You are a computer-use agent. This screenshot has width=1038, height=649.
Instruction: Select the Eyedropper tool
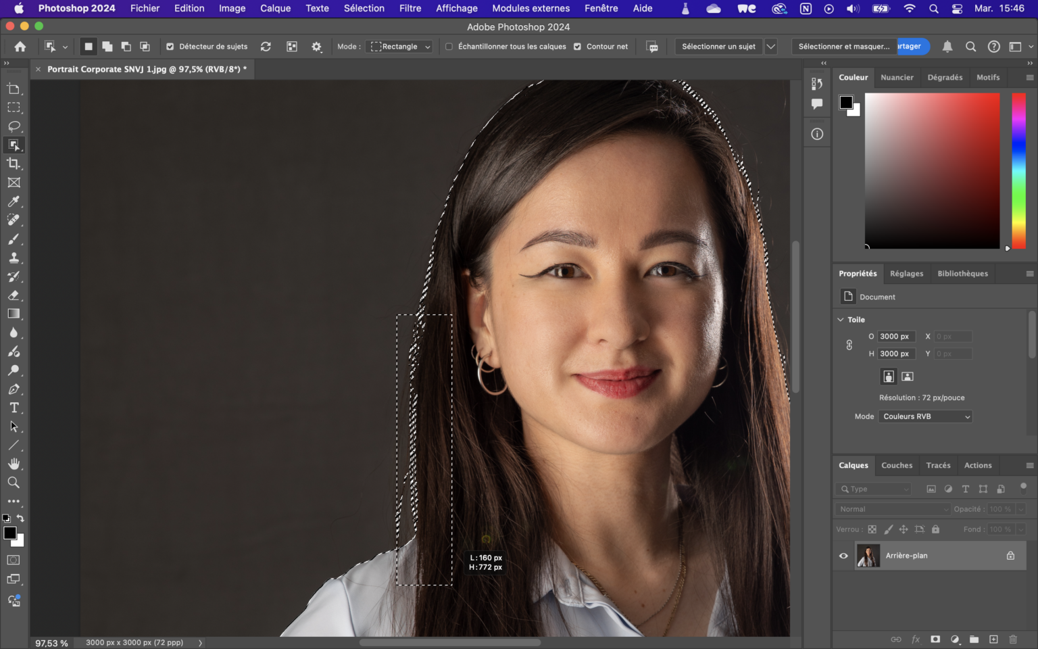coord(14,201)
